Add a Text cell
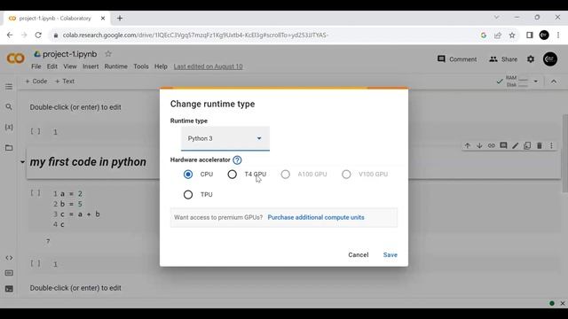This screenshot has height=319, width=568. 65,82
